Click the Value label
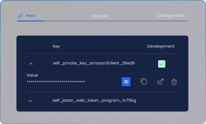This screenshot has width=206, height=124. 32,75
